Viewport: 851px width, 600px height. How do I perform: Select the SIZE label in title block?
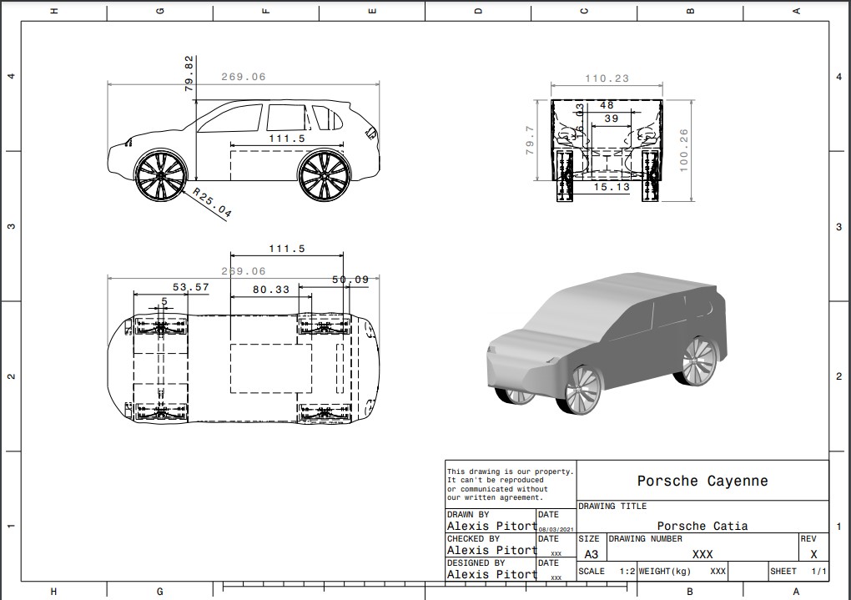click(x=589, y=538)
